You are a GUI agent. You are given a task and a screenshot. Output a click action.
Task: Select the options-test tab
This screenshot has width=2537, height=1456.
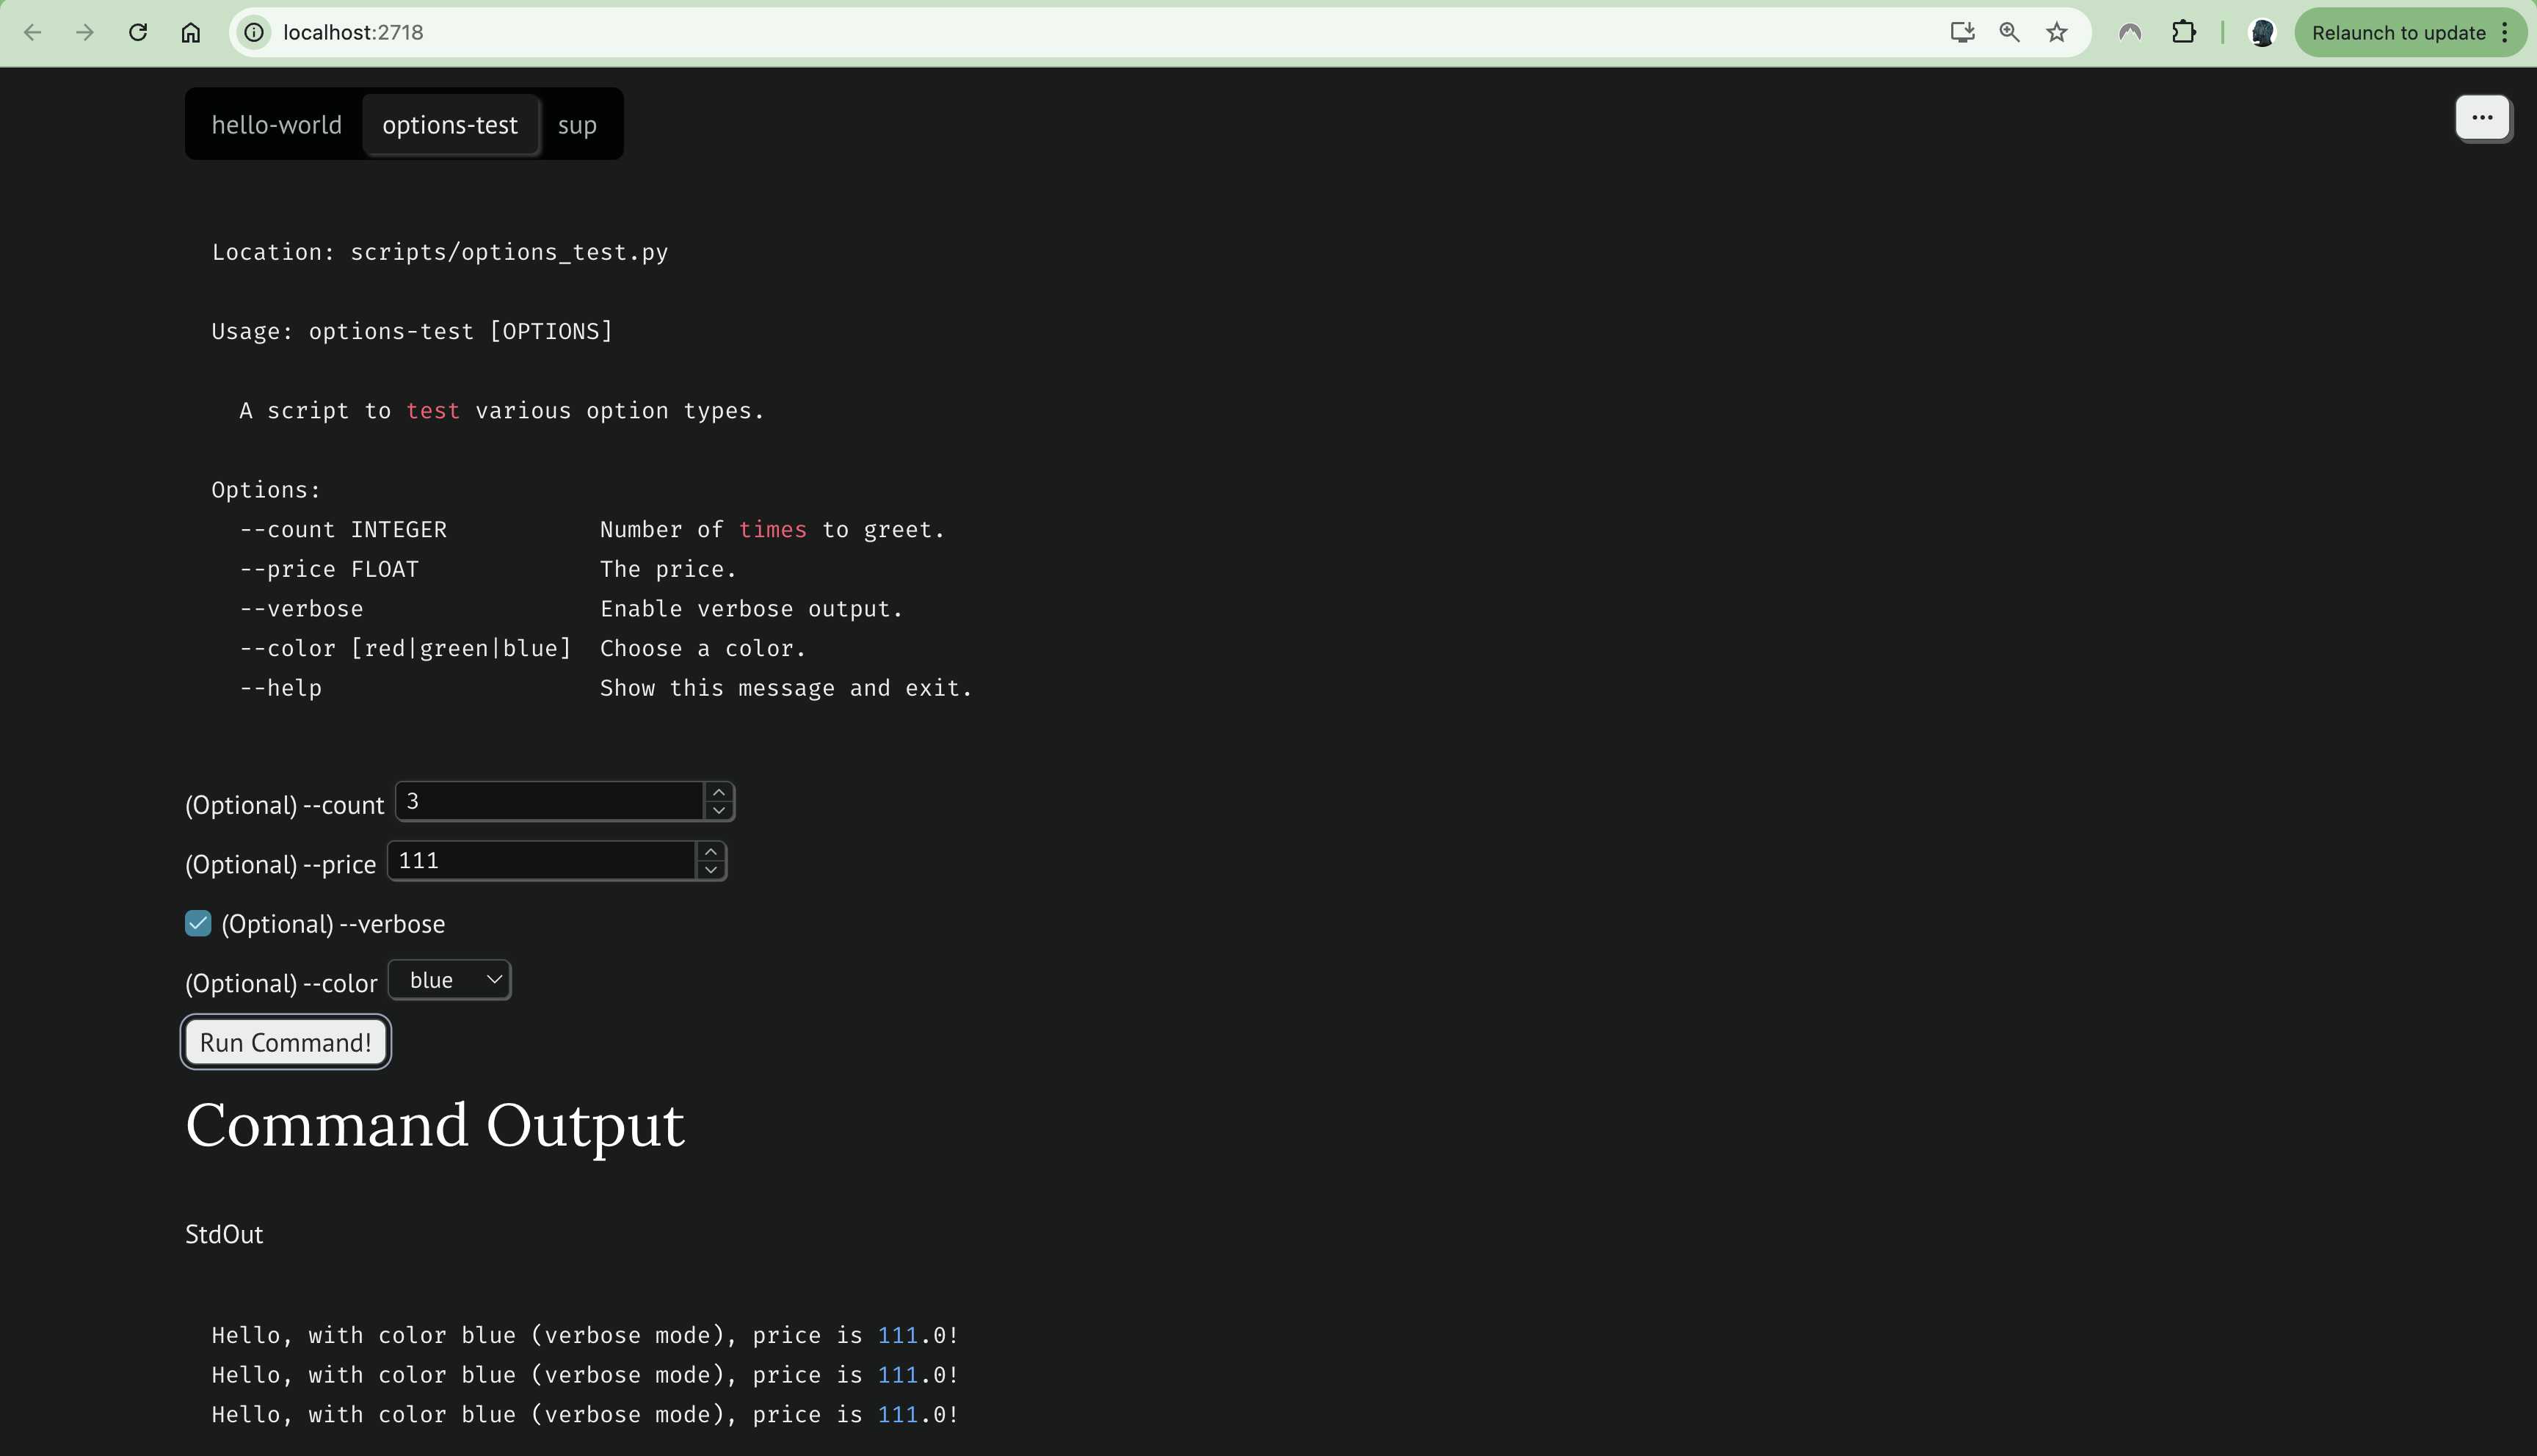pos(450,125)
